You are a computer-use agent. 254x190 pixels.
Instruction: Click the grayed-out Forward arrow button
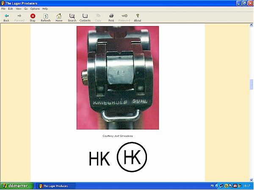click(19, 18)
